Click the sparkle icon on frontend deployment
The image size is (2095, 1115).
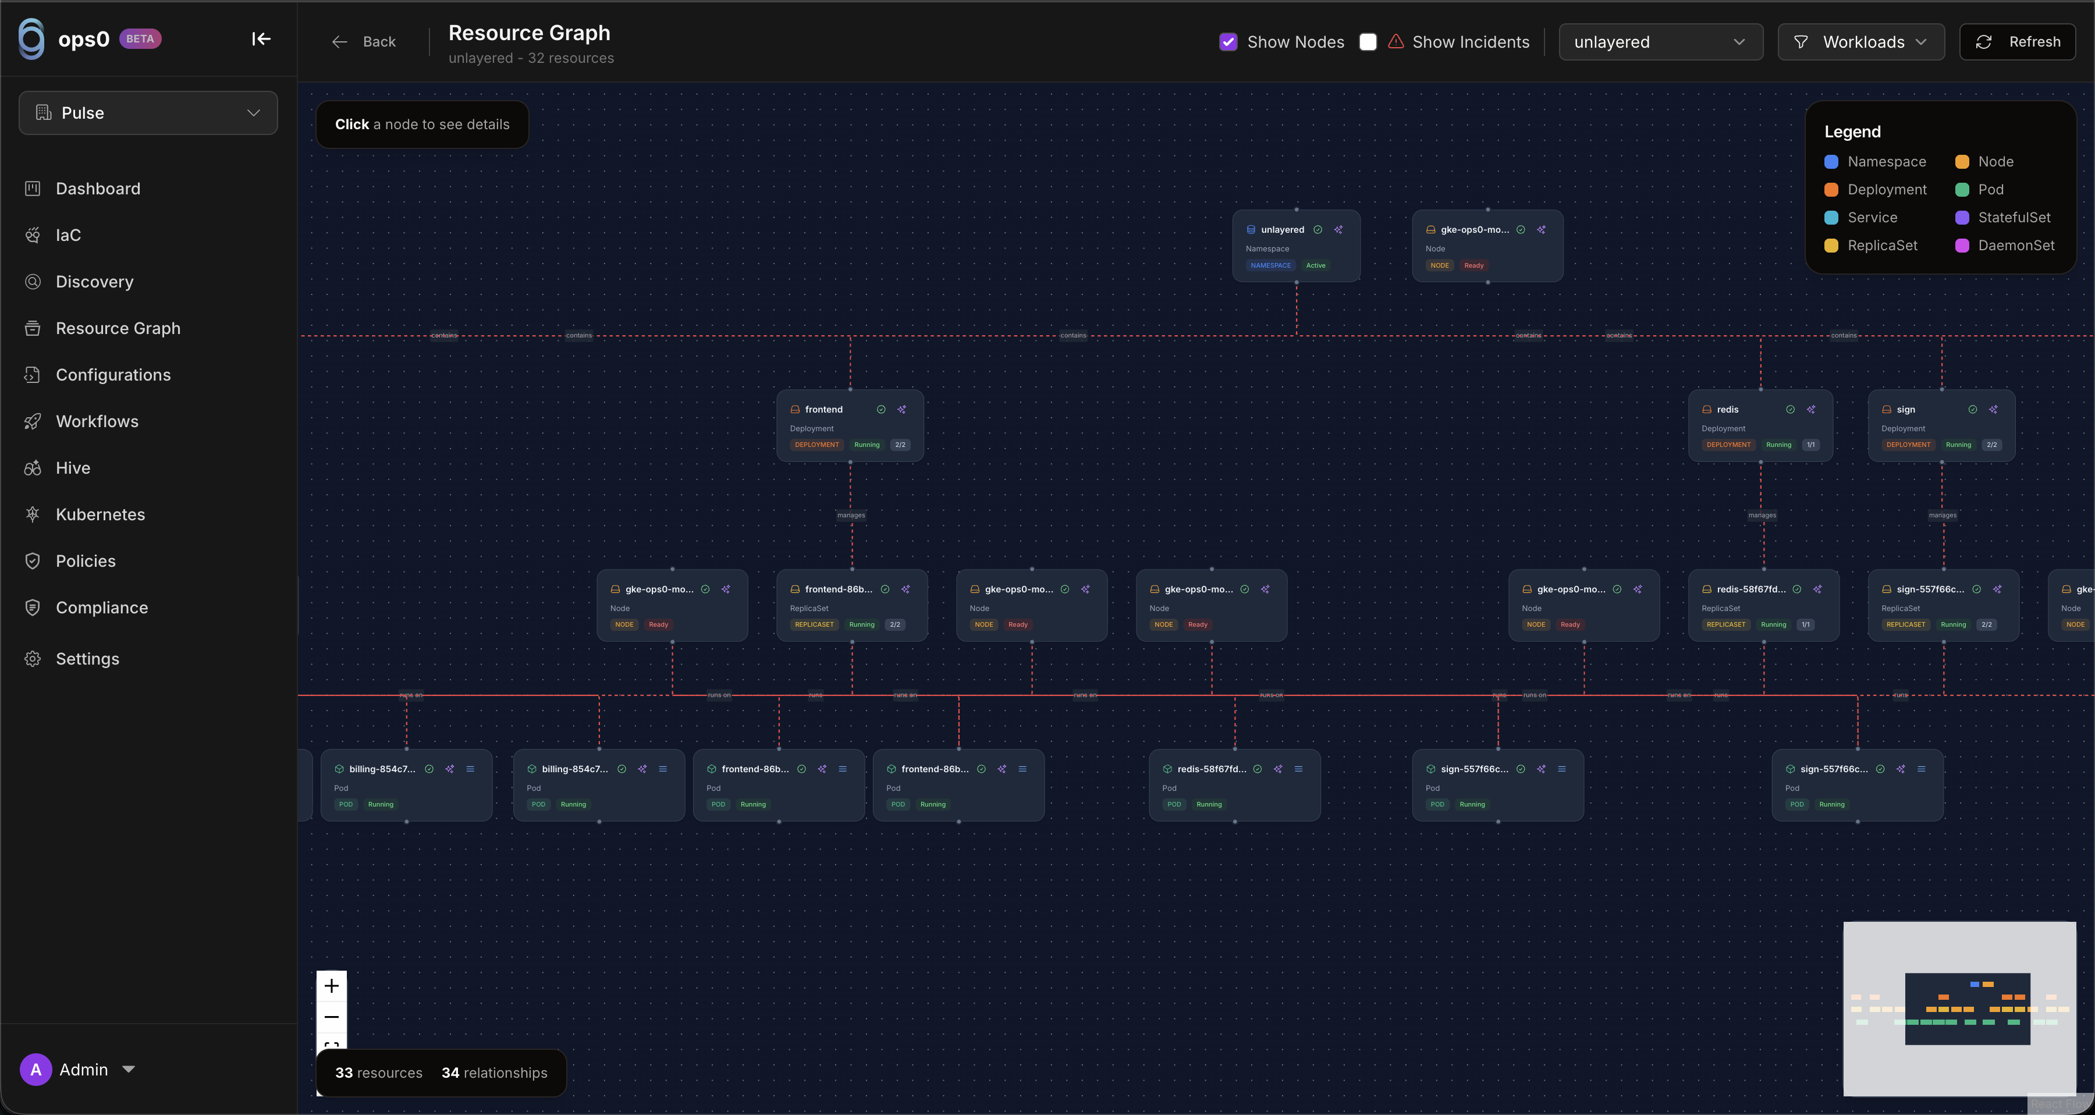point(902,410)
